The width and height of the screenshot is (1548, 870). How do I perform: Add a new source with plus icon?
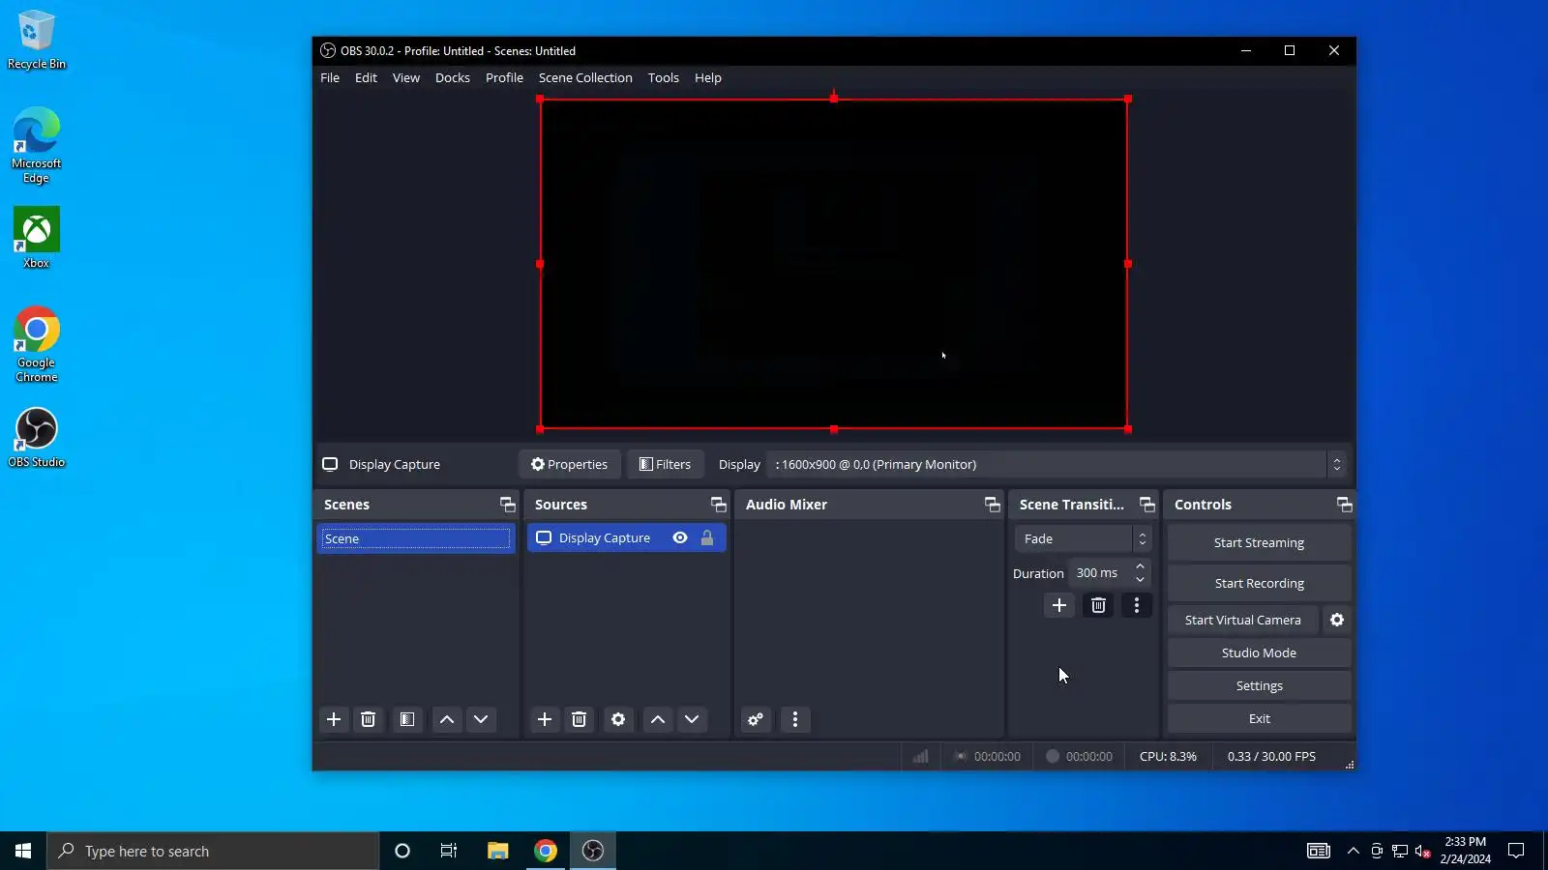(545, 719)
